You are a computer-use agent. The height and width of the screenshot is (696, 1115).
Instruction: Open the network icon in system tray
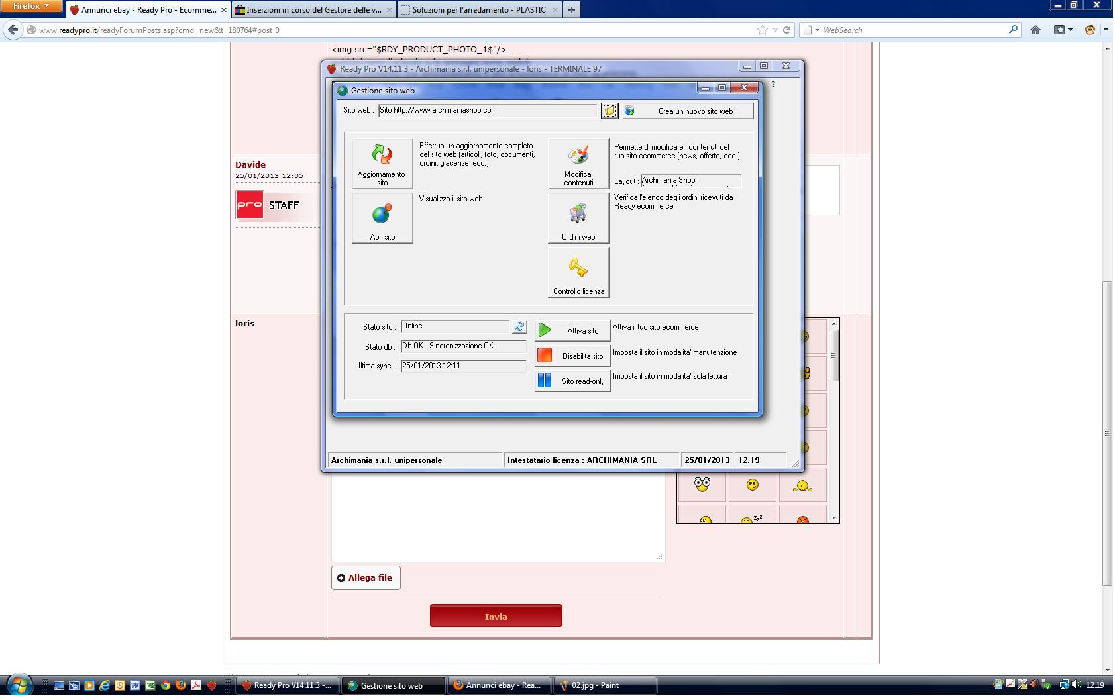pos(1064,685)
